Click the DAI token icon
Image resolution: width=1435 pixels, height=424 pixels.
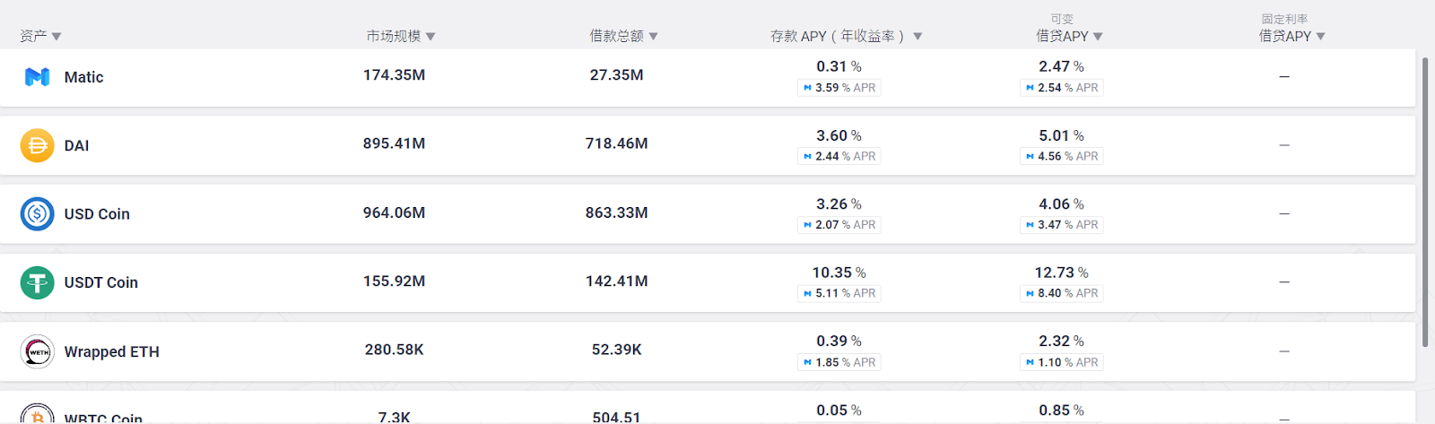[37, 145]
